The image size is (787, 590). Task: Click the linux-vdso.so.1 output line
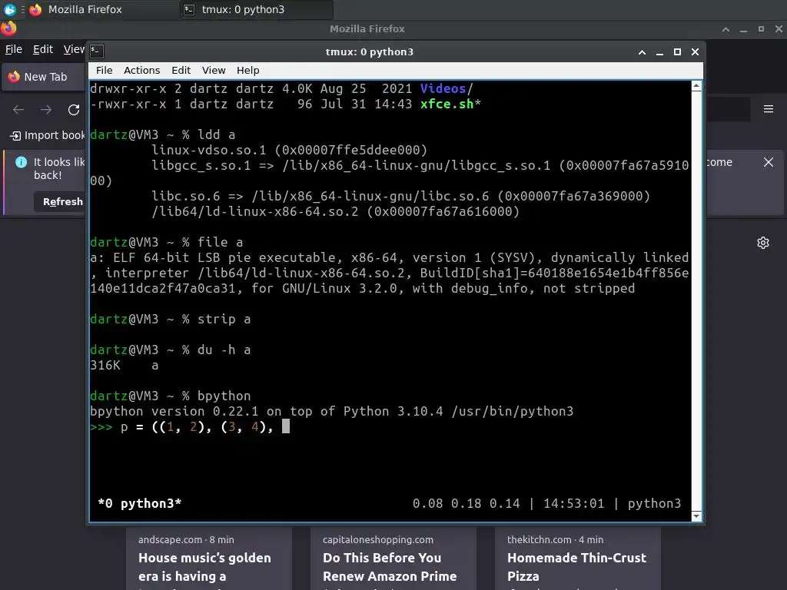(x=290, y=150)
